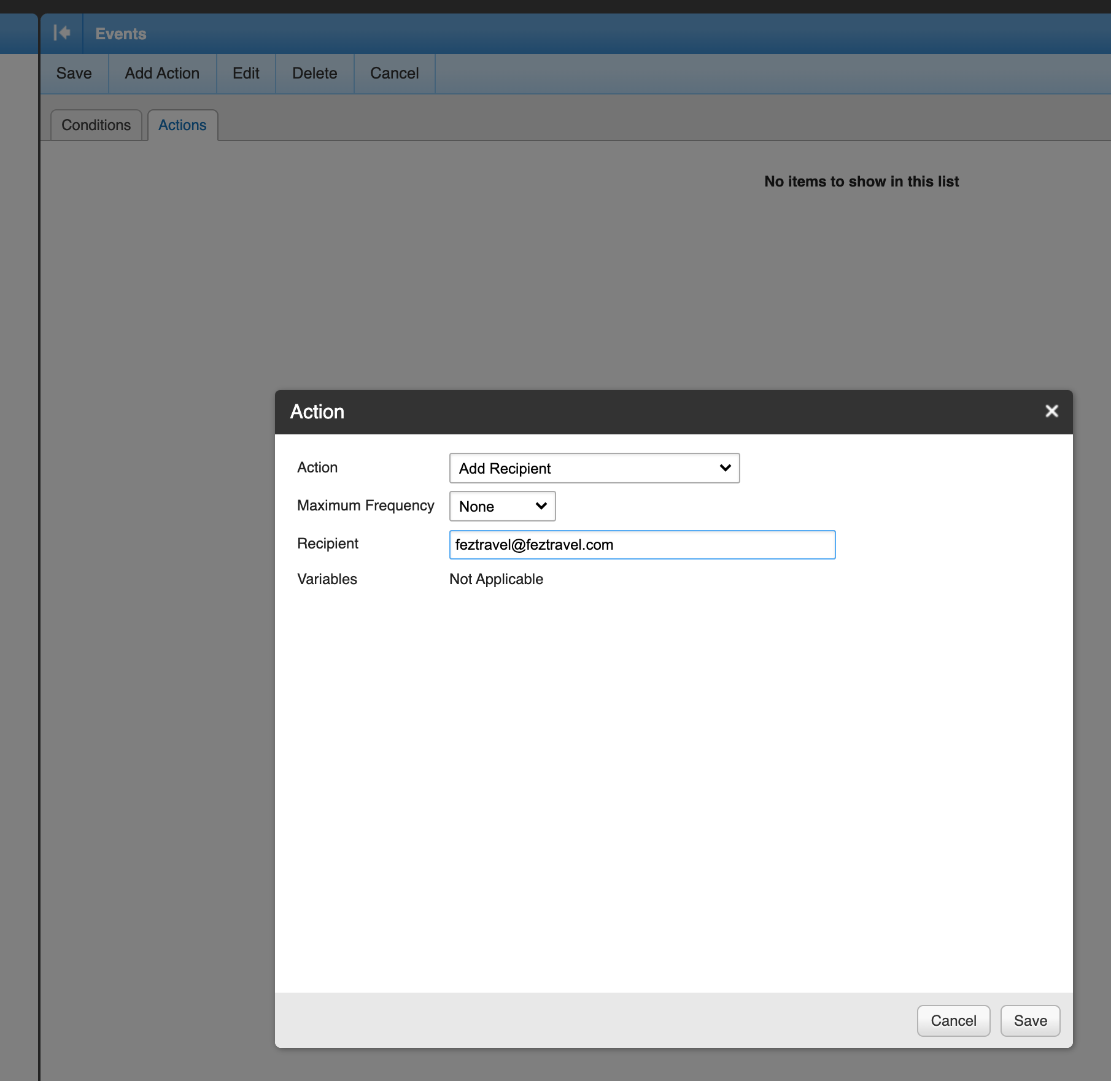This screenshot has height=1081, width=1111.
Task: Click Save in the Events toolbar
Action: click(74, 74)
